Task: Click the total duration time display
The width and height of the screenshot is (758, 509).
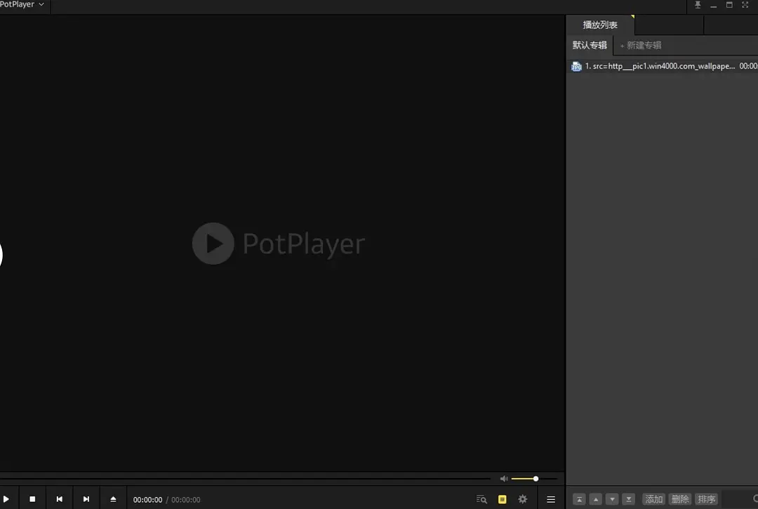Action: pos(185,500)
